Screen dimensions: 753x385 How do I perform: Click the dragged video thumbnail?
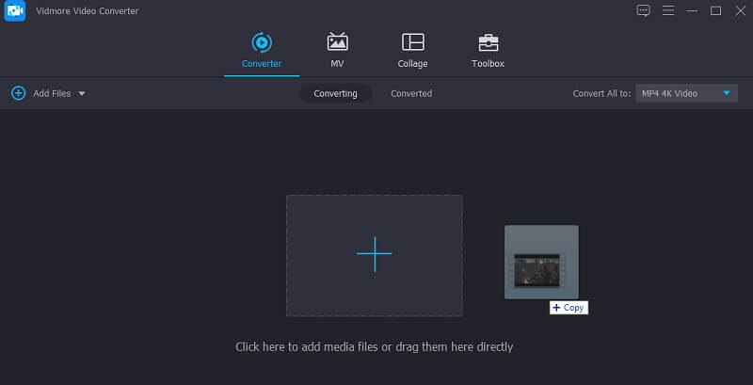tap(541, 262)
